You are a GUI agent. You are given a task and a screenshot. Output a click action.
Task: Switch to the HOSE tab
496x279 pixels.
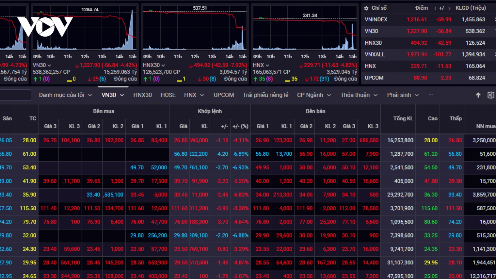pos(168,95)
